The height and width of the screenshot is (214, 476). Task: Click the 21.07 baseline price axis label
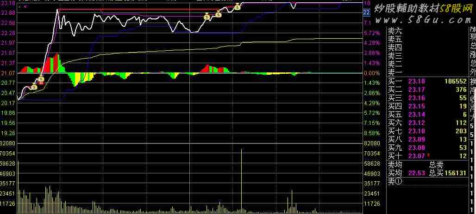[x=8, y=73]
